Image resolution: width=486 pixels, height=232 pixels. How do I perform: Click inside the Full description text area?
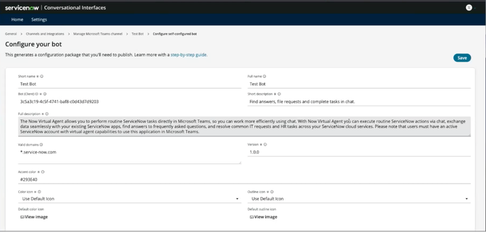pyautogui.click(x=244, y=126)
